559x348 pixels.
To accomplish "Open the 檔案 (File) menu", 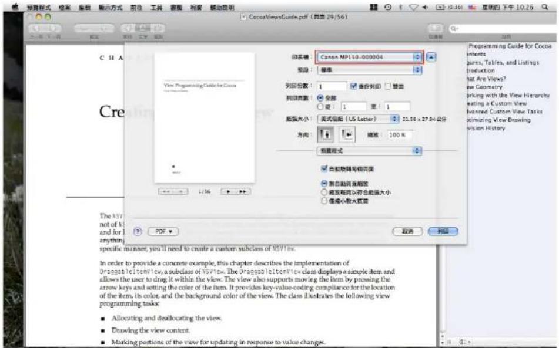I will pos(65,7).
